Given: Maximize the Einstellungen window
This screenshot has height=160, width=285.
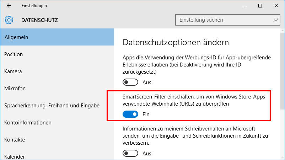Looking at the screenshot, I should pyautogui.click(x=260, y=6).
